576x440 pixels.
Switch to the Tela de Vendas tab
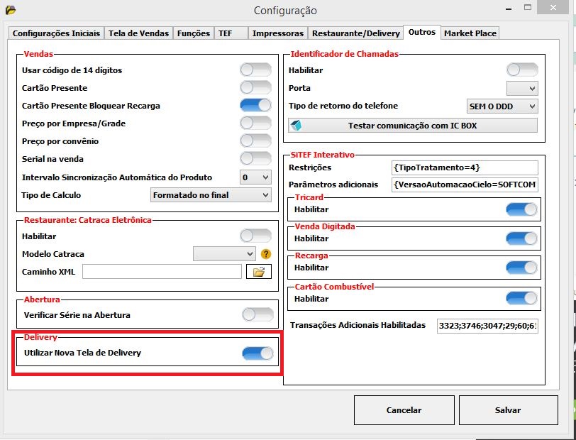pyautogui.click(x=138, y=33)
